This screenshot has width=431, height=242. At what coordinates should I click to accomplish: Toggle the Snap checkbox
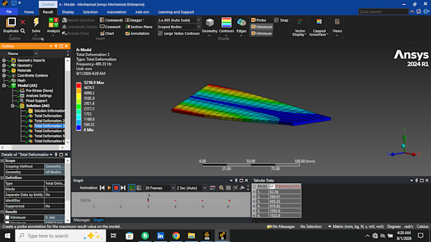click(x=276, y=20)
